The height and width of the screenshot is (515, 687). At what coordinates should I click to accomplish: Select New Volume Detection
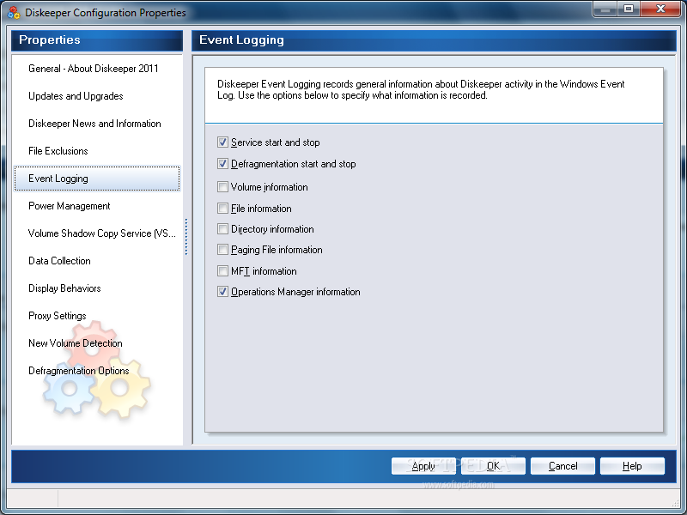[97, 343]
